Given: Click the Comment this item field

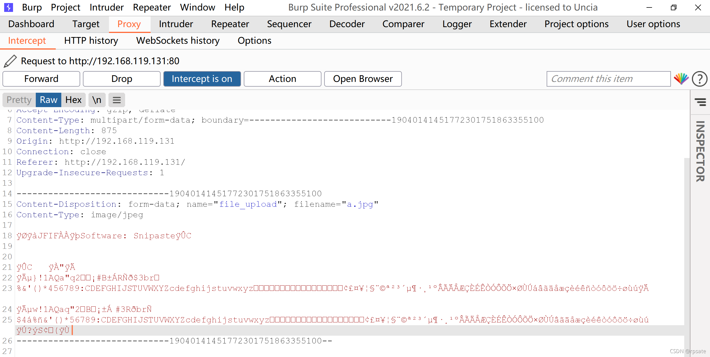Looking at the screenshot, I should [x=608, y=79].
